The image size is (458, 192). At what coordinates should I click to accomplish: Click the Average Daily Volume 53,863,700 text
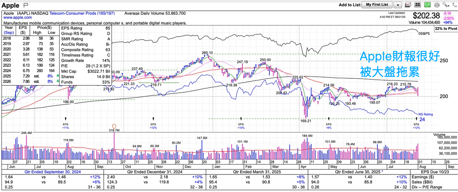pos(155,13)
